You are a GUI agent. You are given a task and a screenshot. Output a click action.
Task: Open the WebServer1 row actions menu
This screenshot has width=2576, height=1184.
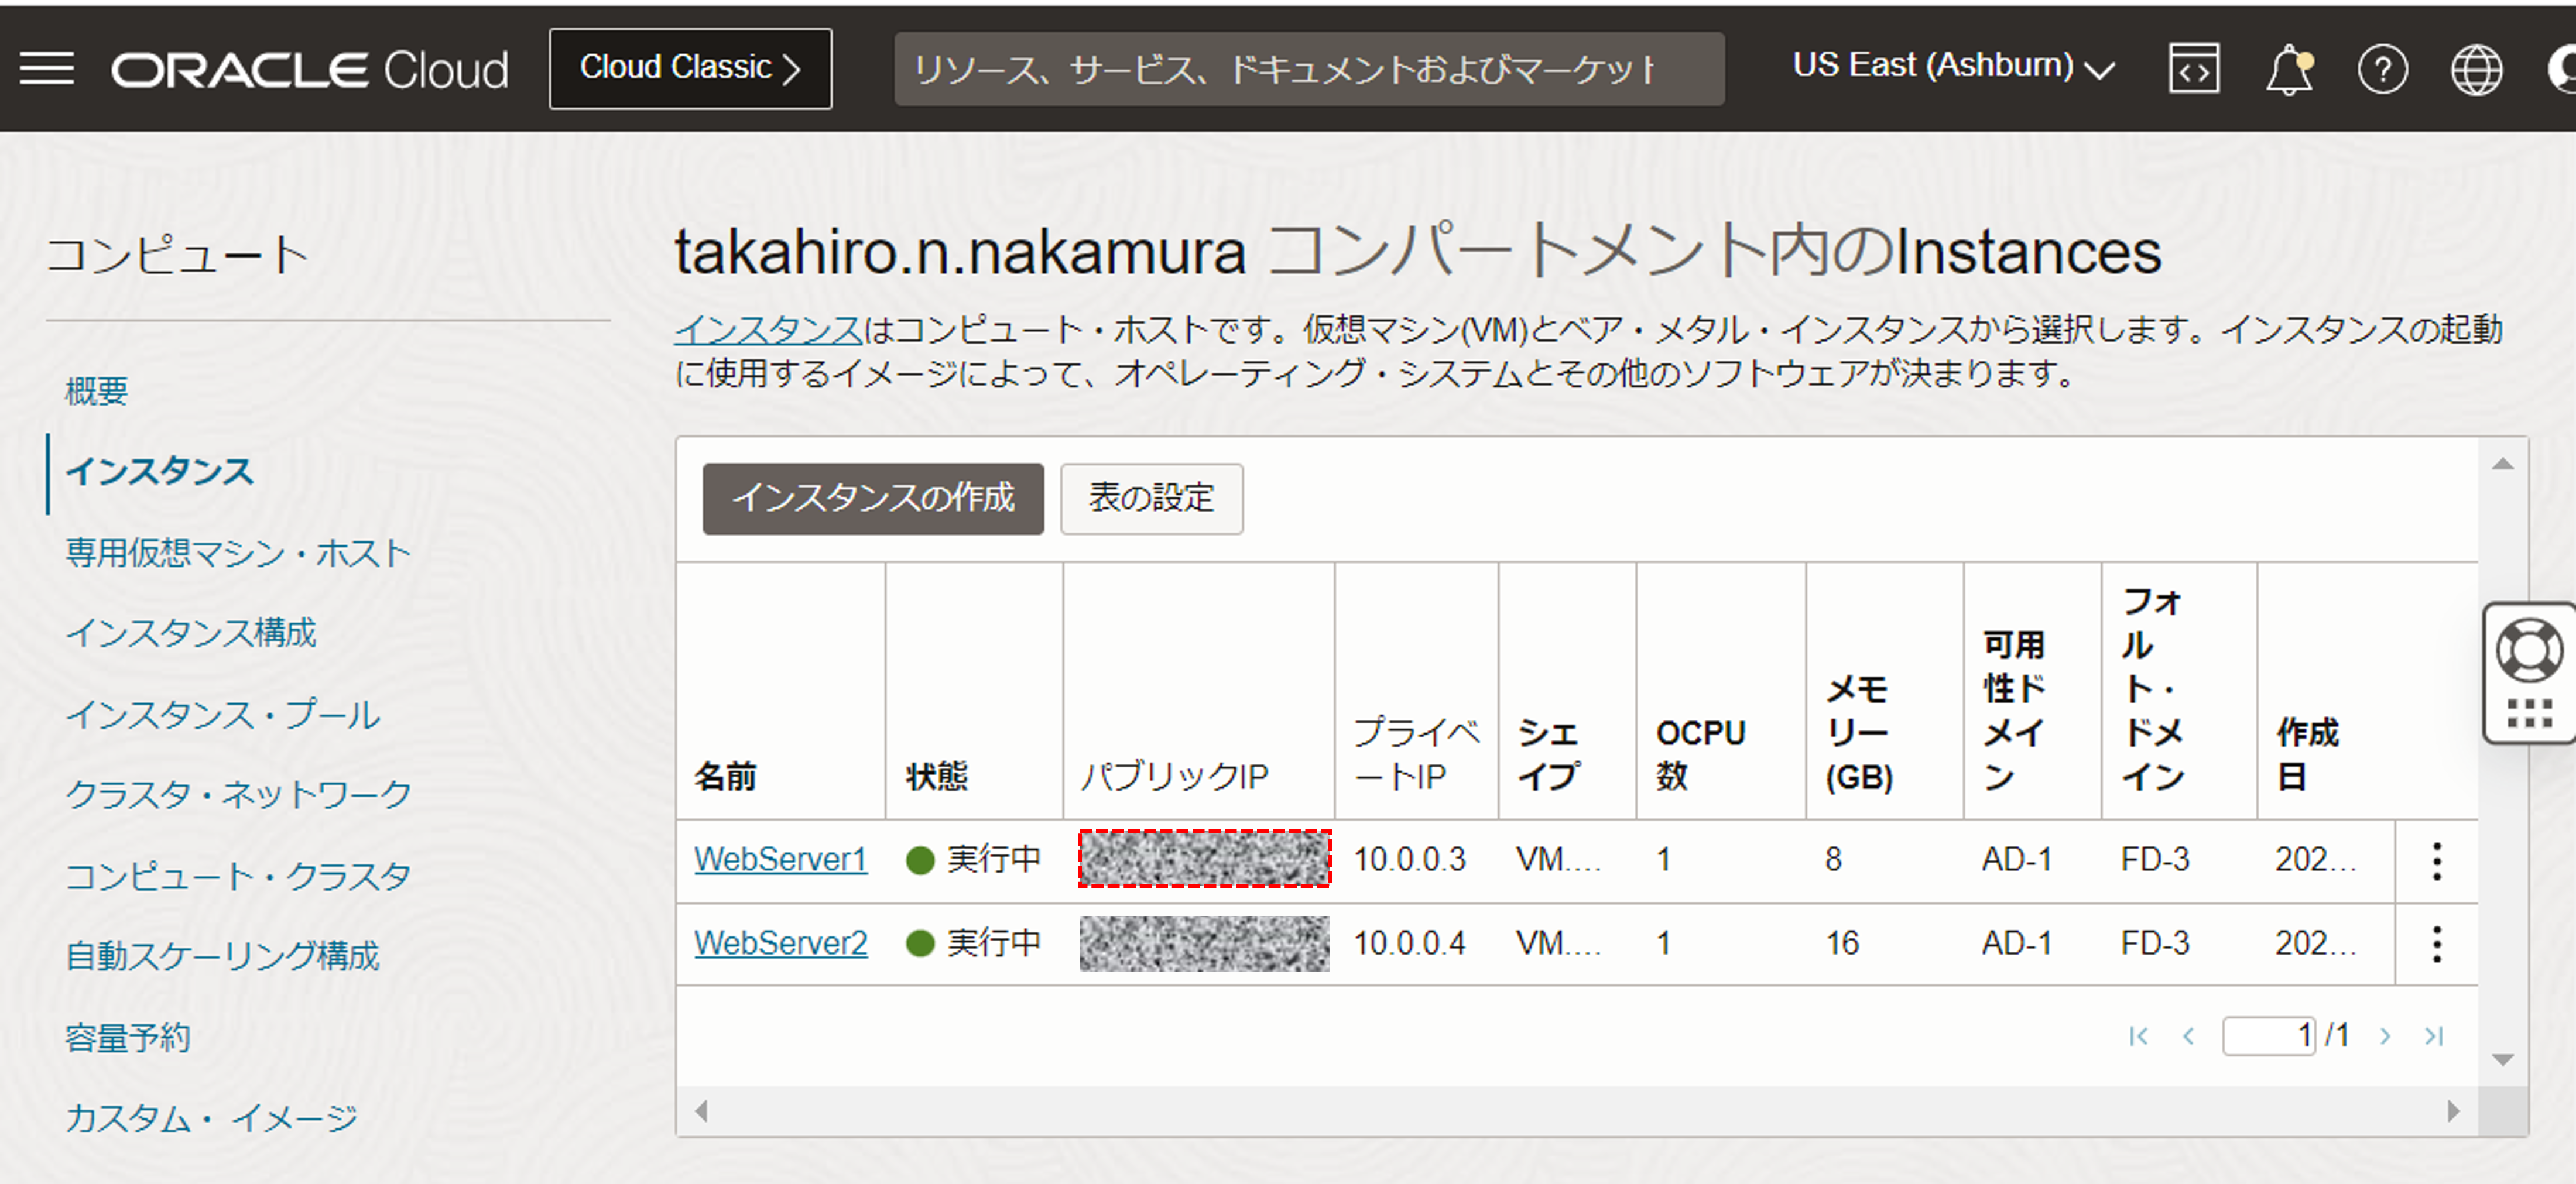tap(2436, 861)
